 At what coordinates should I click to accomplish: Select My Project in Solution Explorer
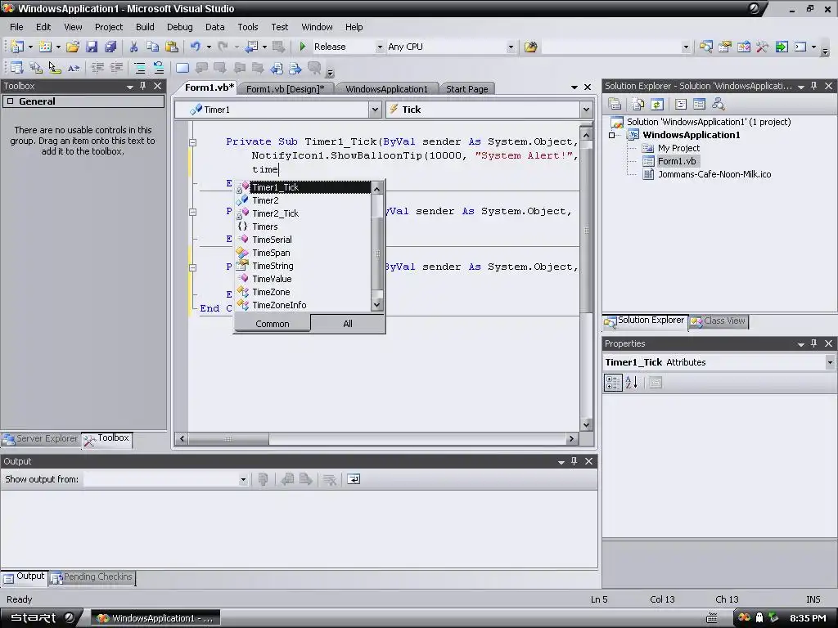pos(678,149)
